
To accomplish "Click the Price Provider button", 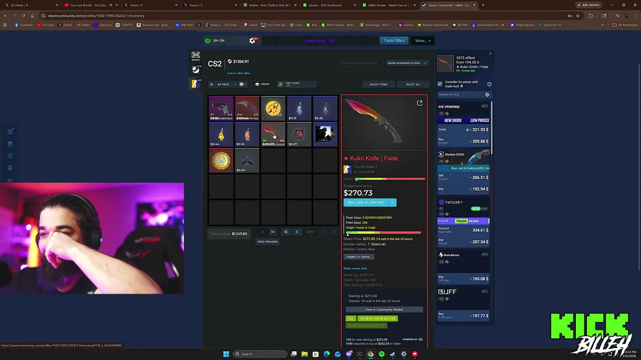I will [x=267, y=241].
